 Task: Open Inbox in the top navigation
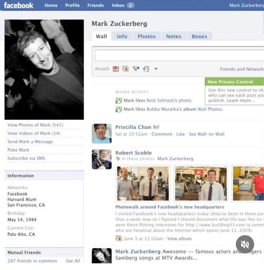[118, 5]
